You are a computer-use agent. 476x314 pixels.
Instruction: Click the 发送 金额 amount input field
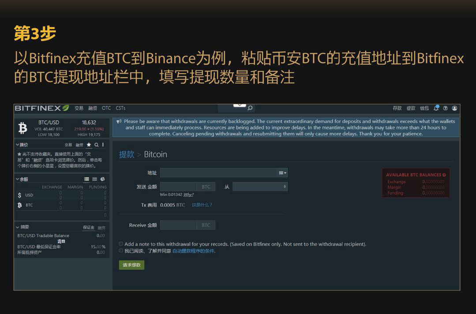(x=179, y=187)
